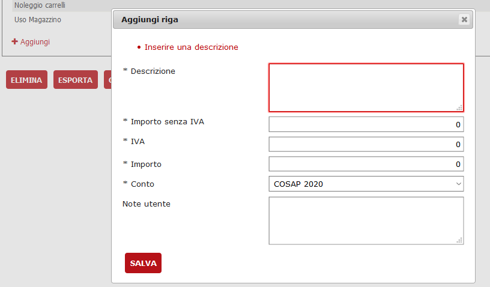Click the Descrizione field label
This screenshot has height=287, width=490.
153,71
